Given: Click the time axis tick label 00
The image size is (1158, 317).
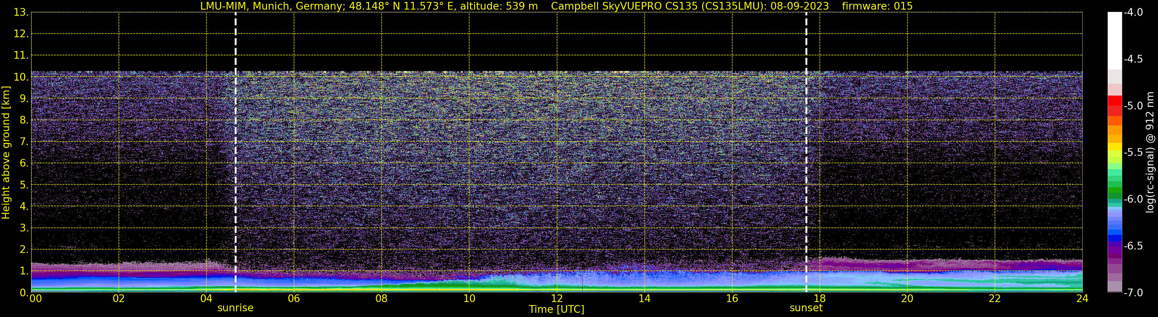Looking at the screenshot, I should [35, 299].
